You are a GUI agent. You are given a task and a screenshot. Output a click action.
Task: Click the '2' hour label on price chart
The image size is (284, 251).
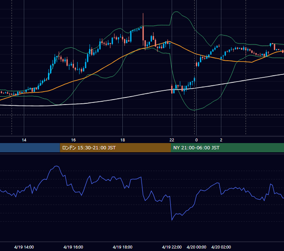[221, 140]
